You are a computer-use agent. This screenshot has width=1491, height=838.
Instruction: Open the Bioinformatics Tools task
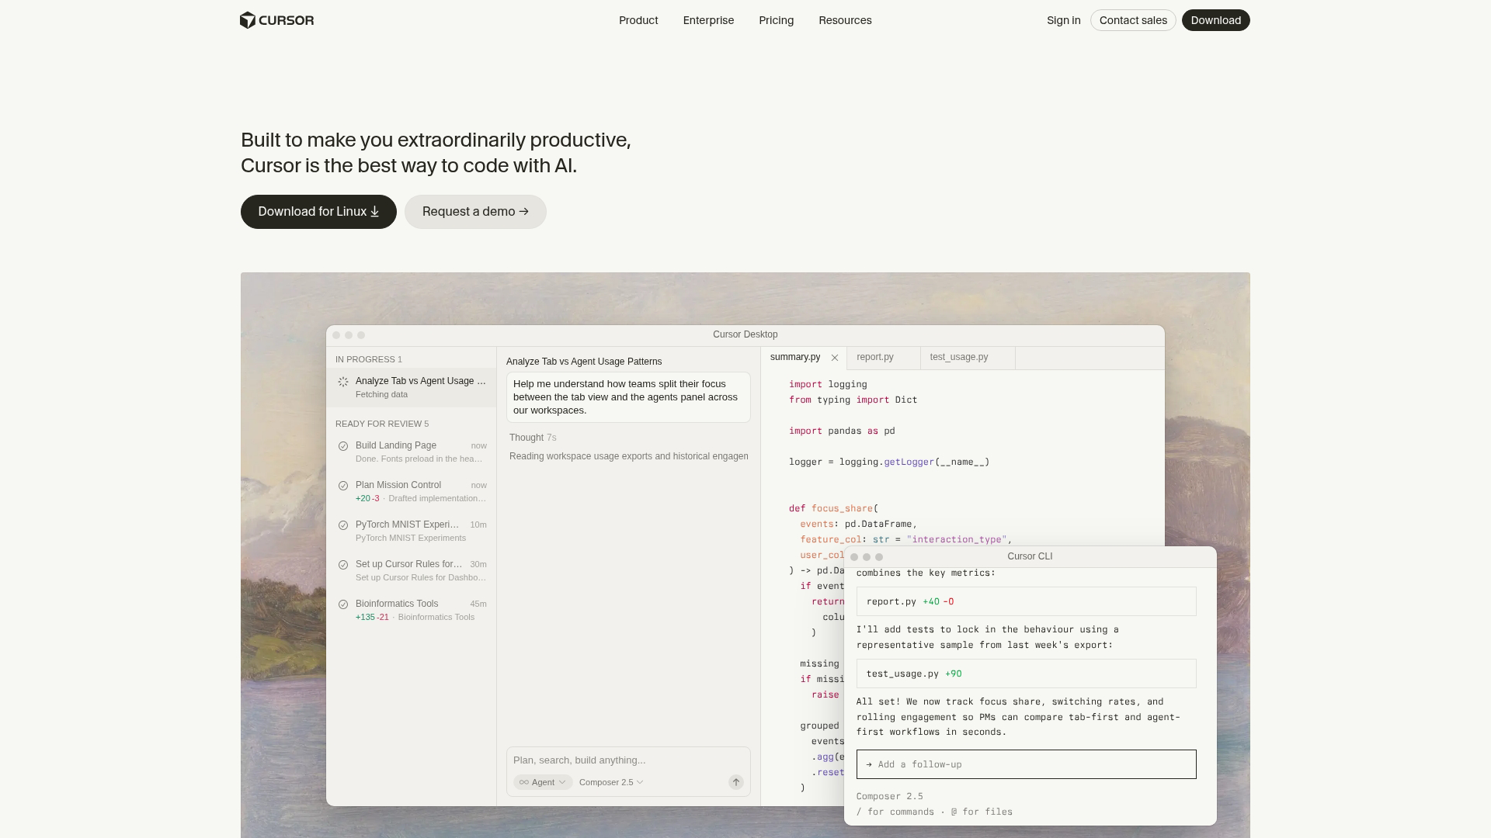(x=412, y=610)
